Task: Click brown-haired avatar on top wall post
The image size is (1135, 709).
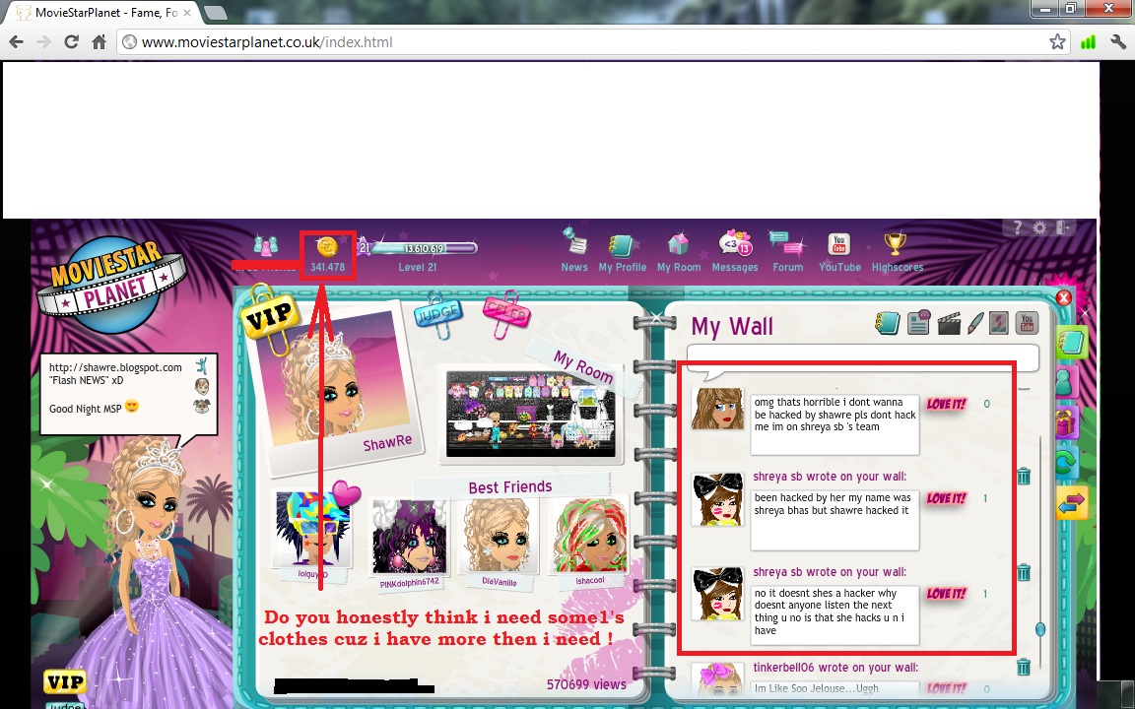Action: [717, 409]
